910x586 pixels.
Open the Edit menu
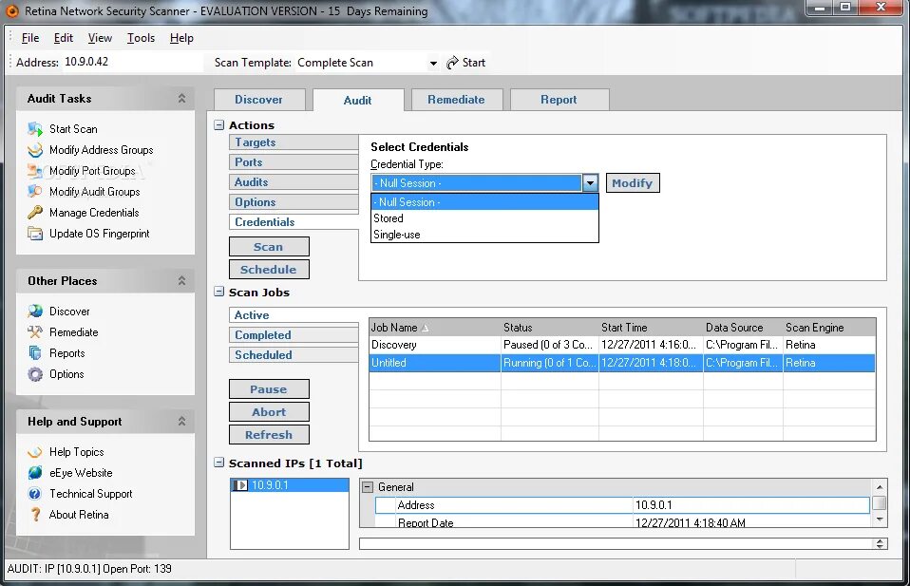[x=64, y=38]
